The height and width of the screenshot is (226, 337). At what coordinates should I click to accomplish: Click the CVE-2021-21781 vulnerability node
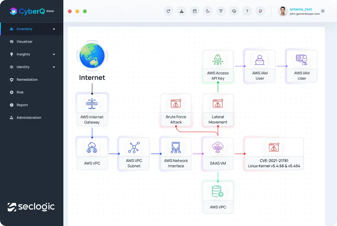273,153
